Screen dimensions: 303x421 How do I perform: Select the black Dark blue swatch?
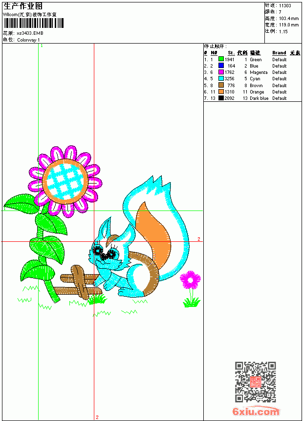pyautogui.click(x=221, y=98)
